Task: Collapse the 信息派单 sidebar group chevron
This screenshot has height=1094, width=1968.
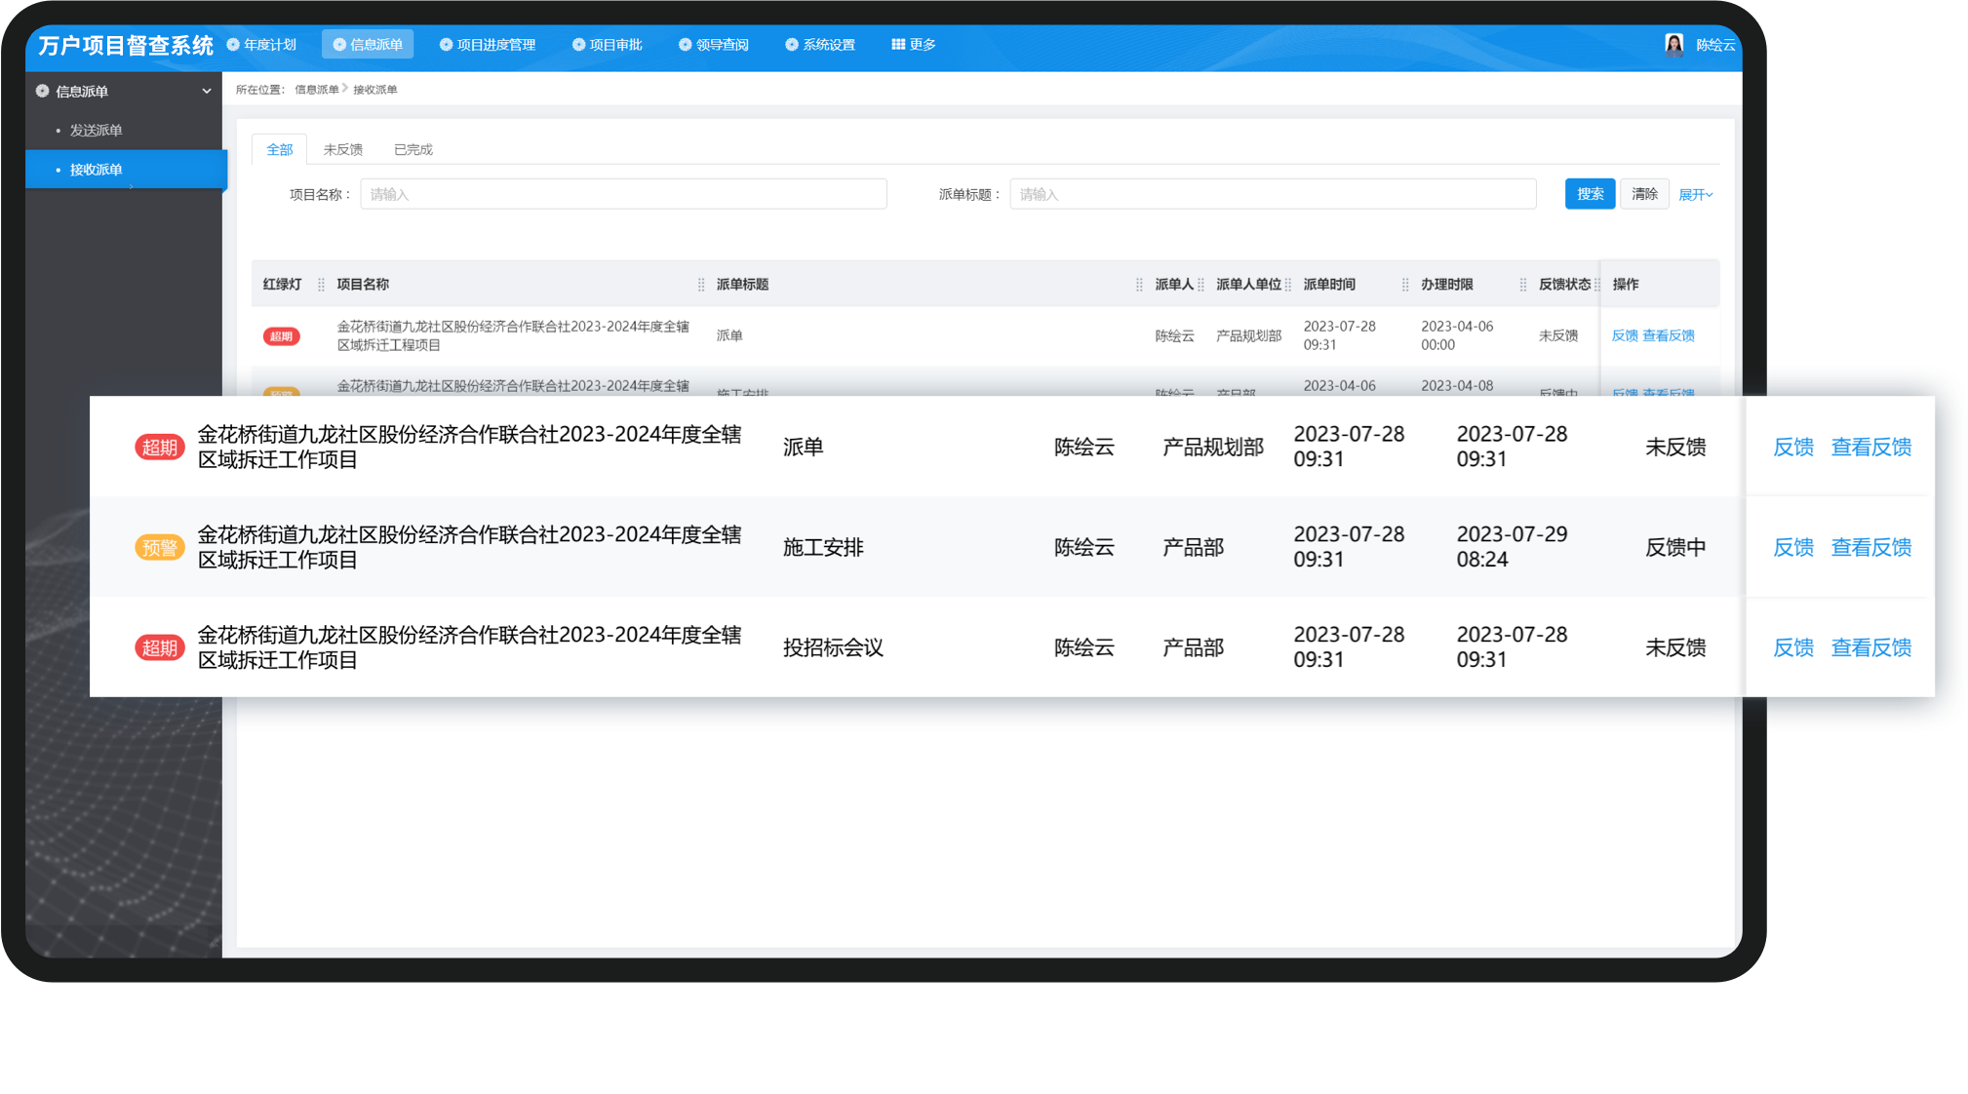Action: pos(207,92)
